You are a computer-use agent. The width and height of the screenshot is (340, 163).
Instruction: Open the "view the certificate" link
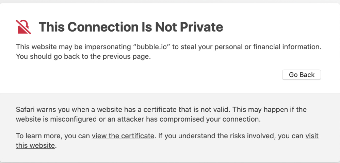click(123, 136)
